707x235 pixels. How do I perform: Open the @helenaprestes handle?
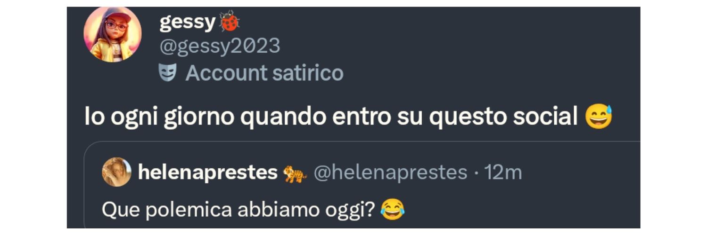point(390,173)
